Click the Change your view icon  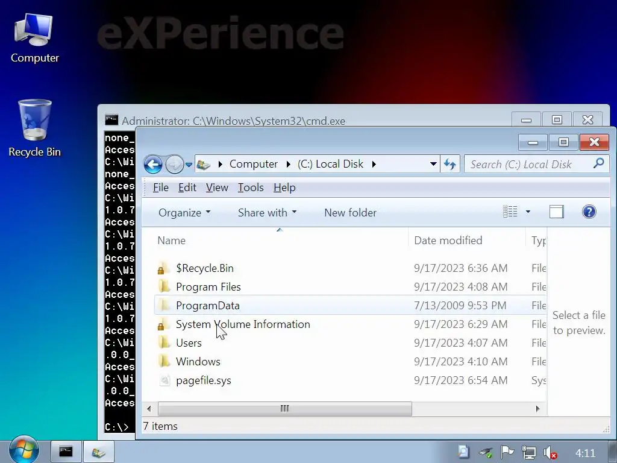510,212
